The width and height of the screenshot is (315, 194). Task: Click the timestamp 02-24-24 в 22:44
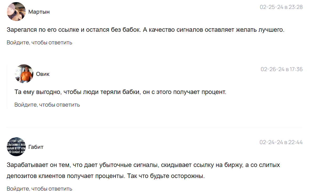tap(281, 142)
